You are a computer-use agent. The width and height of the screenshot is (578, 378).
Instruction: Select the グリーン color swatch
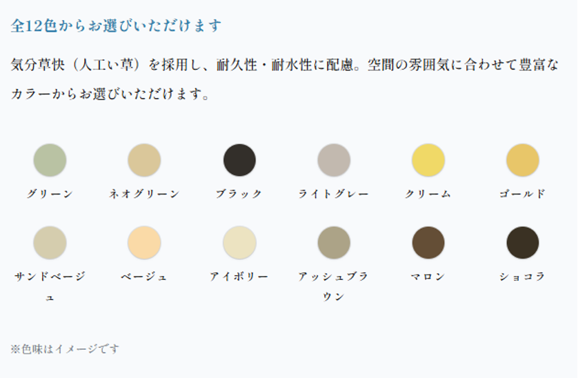click(50, 160)
